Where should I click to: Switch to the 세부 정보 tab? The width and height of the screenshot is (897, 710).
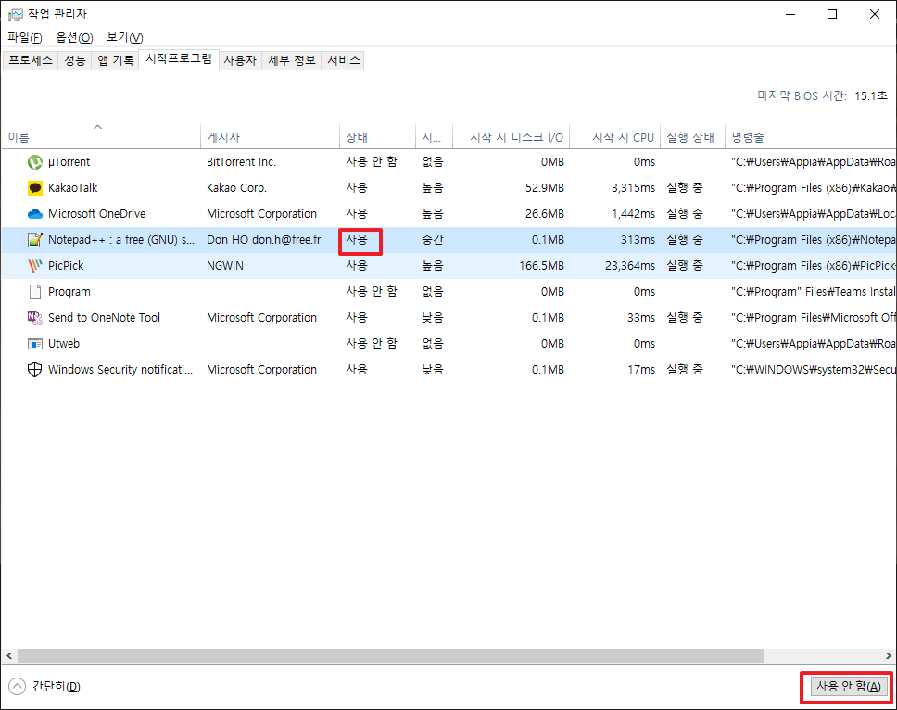(292, 60)
